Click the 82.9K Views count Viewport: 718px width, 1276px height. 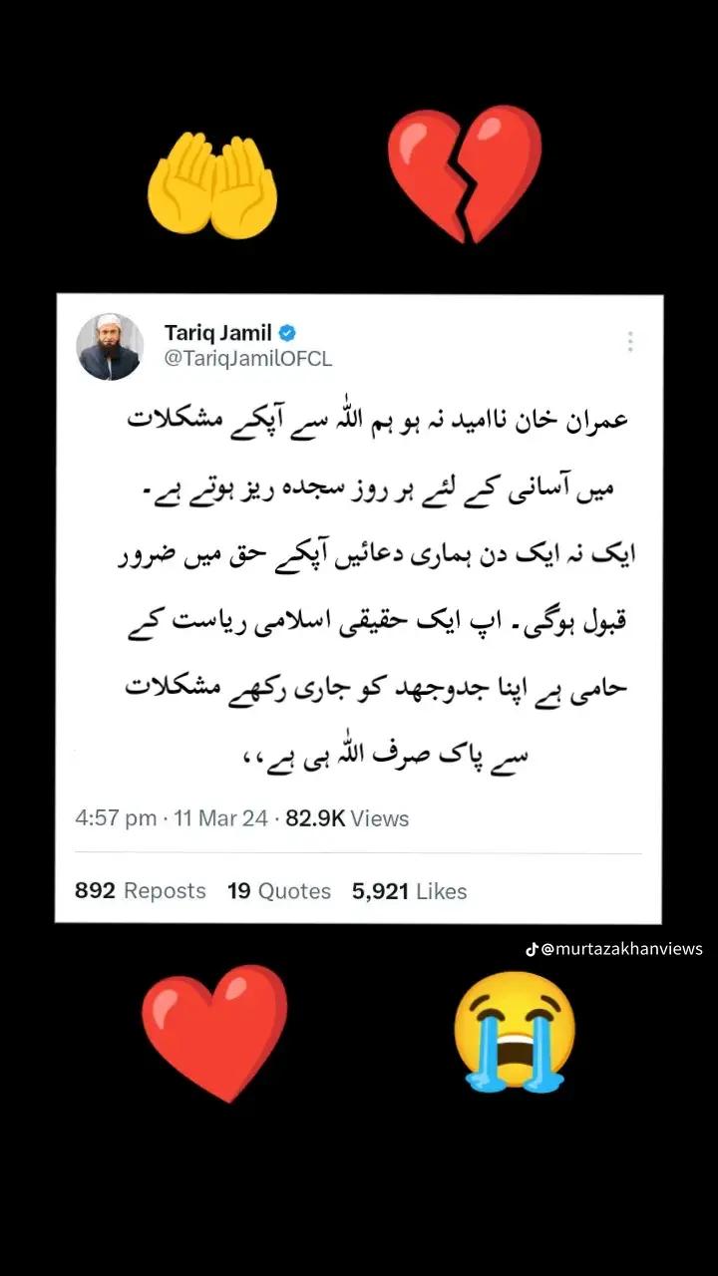click(347, 818)
